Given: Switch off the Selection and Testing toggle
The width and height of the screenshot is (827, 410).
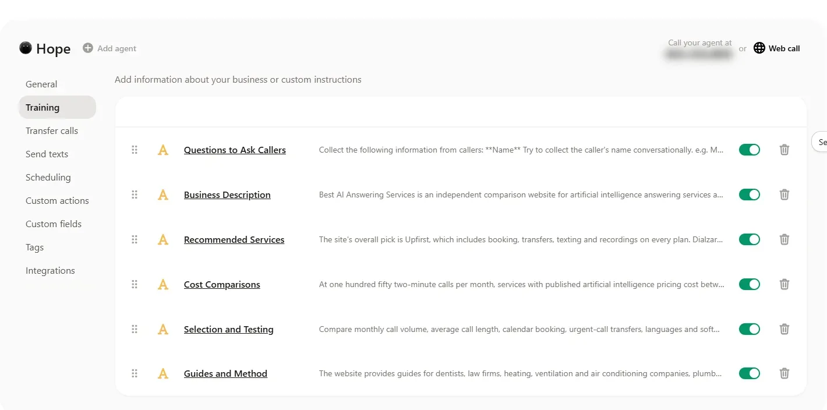Looking at the screenshot, I should [x=750, y=329].
